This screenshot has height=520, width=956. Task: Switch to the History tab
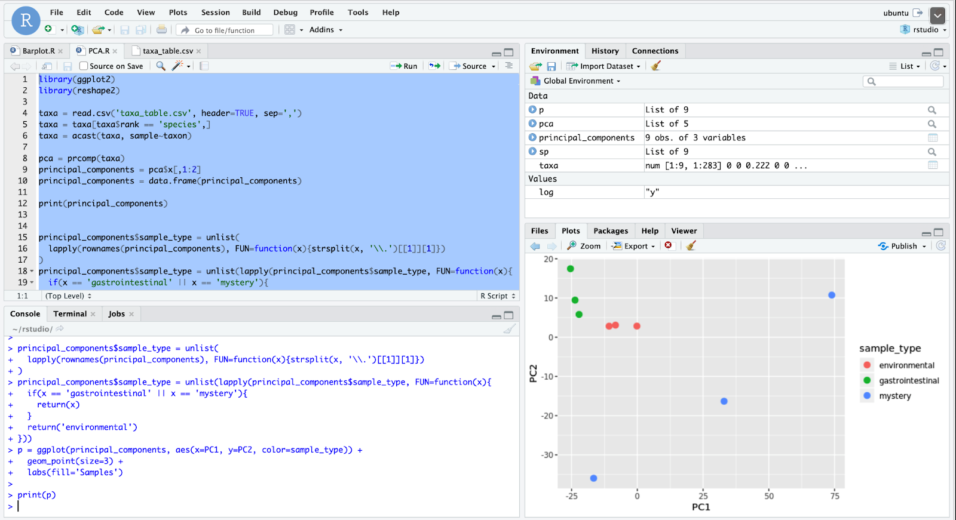pyautogui.click(x=605, y=51)
